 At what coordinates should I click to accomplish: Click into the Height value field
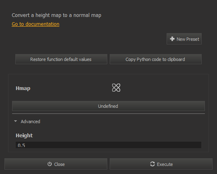(108, 145)
